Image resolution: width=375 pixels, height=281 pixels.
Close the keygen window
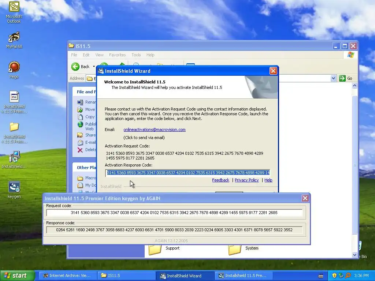click(305, 198)
